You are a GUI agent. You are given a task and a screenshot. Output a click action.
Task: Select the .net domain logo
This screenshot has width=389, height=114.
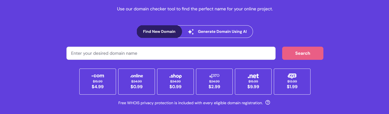coord(253,76)
